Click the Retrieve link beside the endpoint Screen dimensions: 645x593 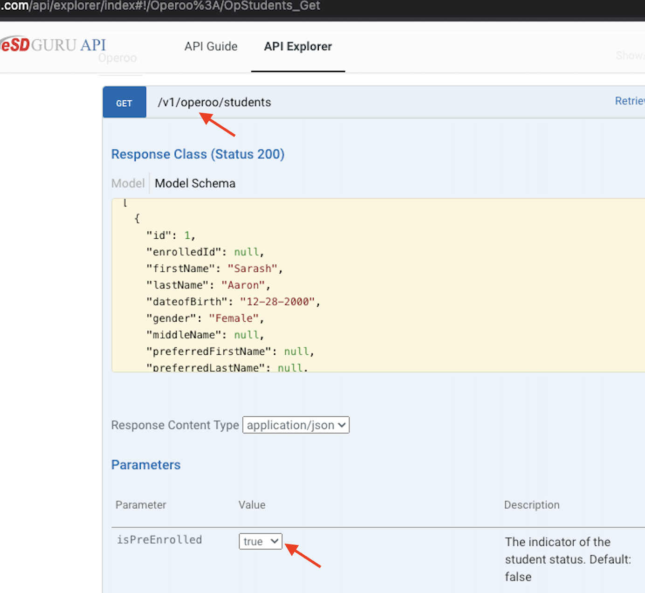pyautogui.click(x=630, y=101)
